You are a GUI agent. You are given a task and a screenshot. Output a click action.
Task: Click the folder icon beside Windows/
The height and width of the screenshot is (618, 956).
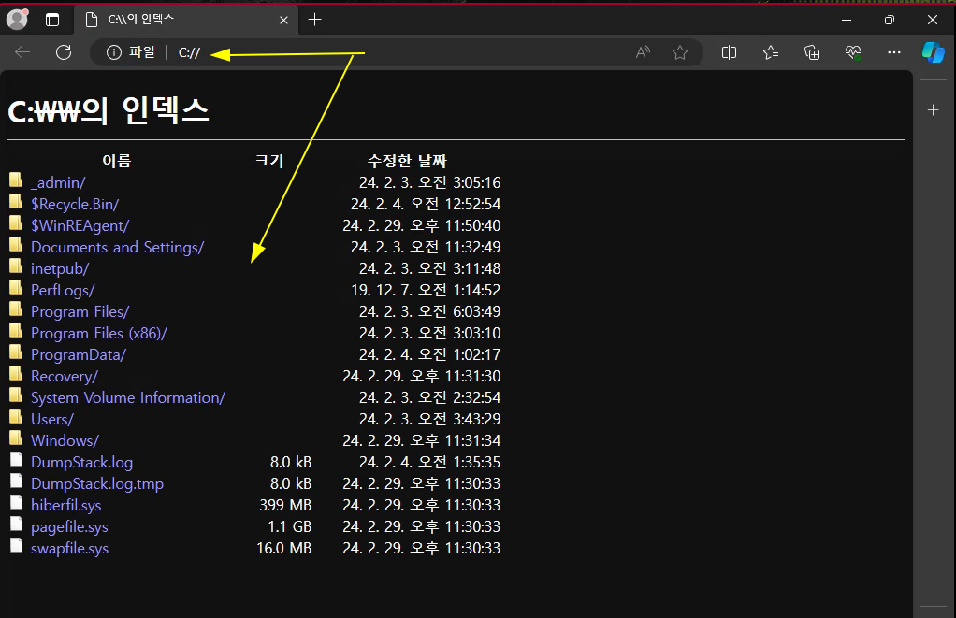coord(17,438)
